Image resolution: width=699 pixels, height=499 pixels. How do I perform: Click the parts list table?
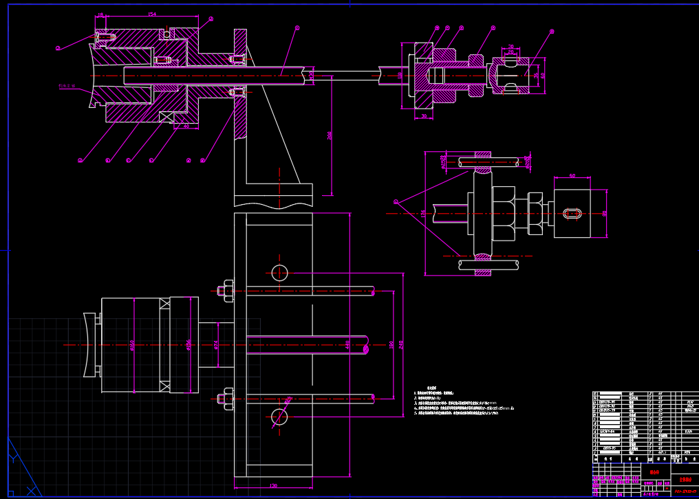[x=645, y=423]
